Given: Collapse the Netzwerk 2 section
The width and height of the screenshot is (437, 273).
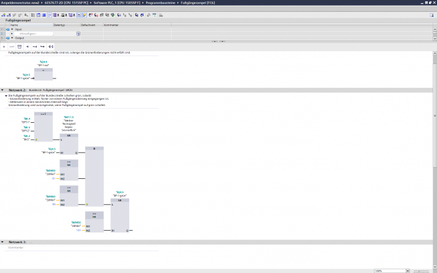Looking at the screenshot, I should click(2, 90).
